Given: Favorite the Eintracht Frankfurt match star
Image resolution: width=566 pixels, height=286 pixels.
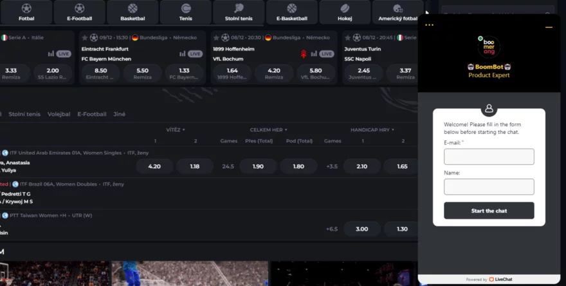Looking at the screenshot, I should click(84, 38).
